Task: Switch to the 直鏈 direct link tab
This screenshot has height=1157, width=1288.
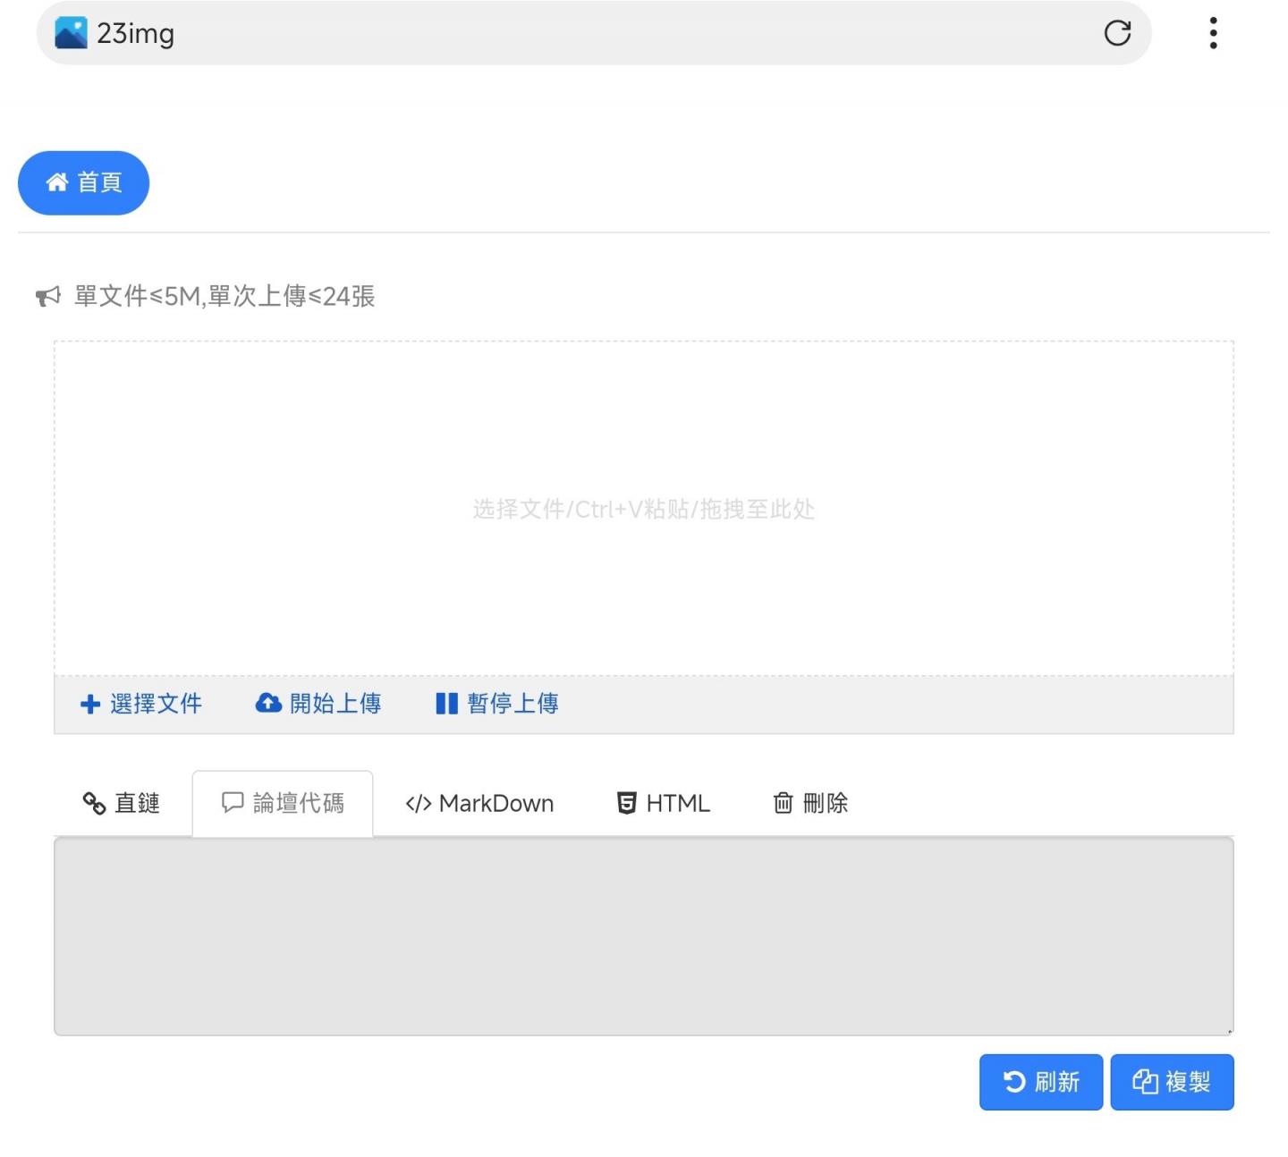Action: click(x=121, y=803)
